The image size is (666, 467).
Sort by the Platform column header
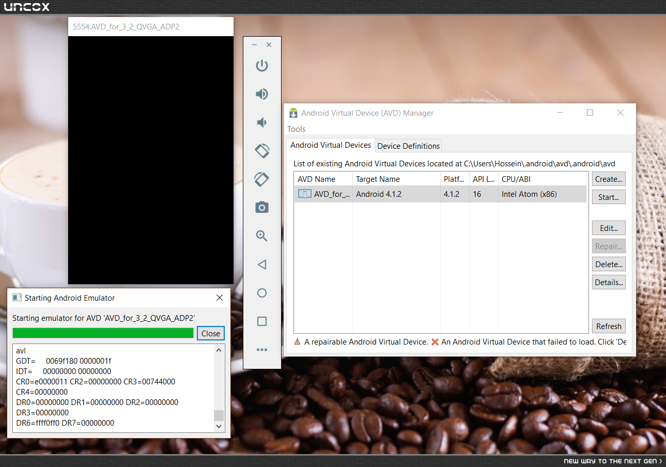coord(455,179)
